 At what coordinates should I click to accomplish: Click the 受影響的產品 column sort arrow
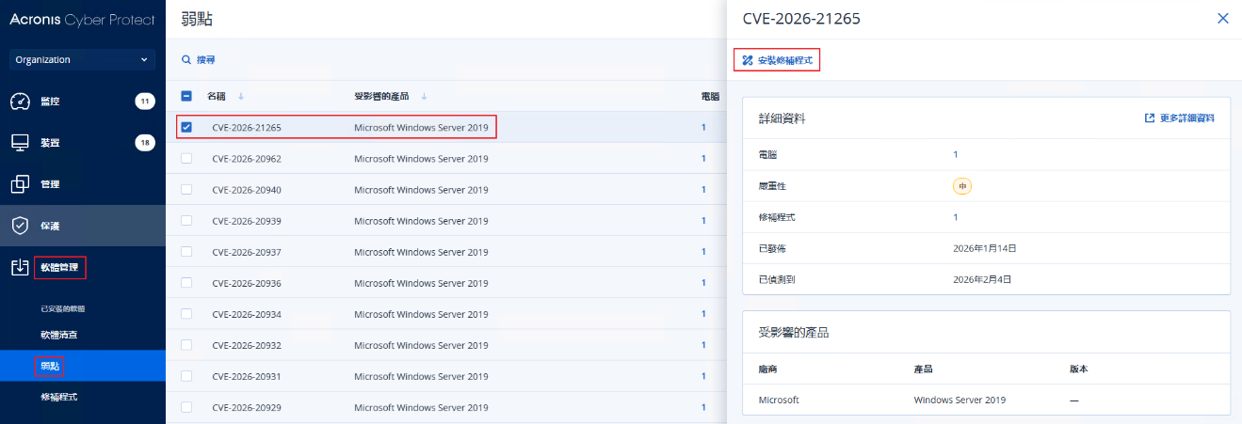[424, 96]
